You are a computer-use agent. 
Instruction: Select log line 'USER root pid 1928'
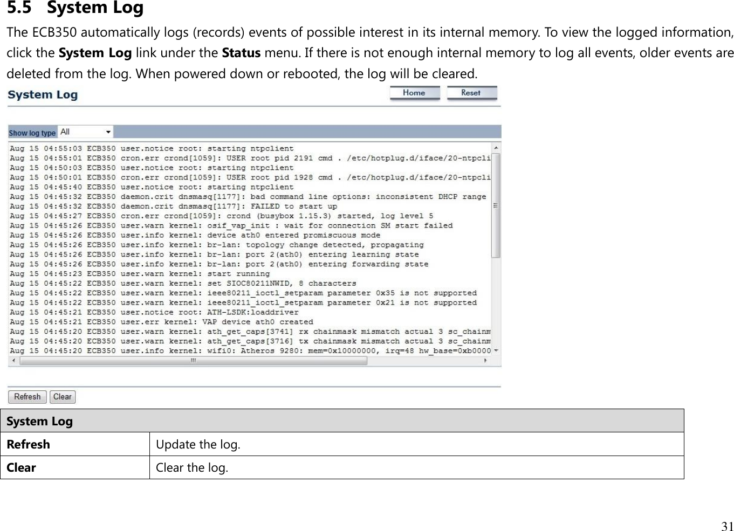pyautogui.click(x=250, y=178)
